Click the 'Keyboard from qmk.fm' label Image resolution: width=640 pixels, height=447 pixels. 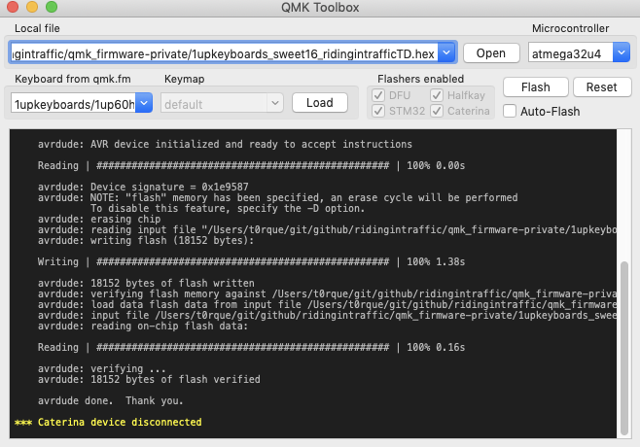73,79
